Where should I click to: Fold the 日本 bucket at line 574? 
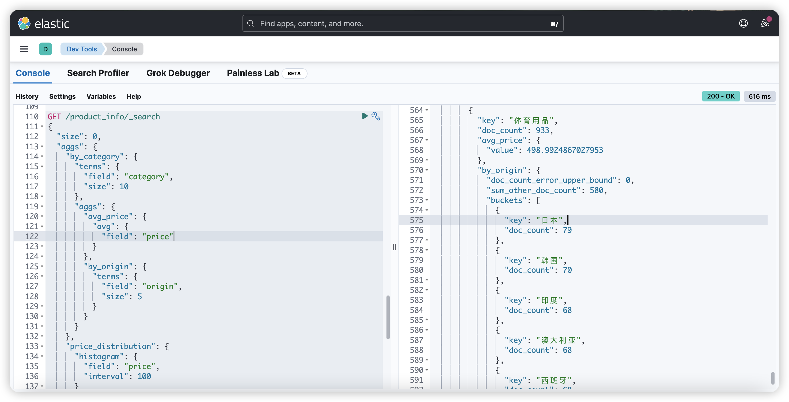427,210
